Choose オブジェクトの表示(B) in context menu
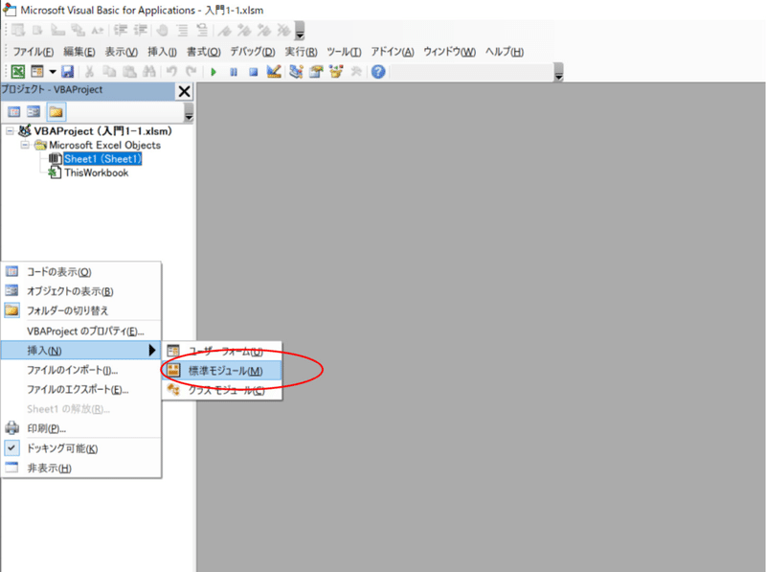 click(x=81, y=291)
